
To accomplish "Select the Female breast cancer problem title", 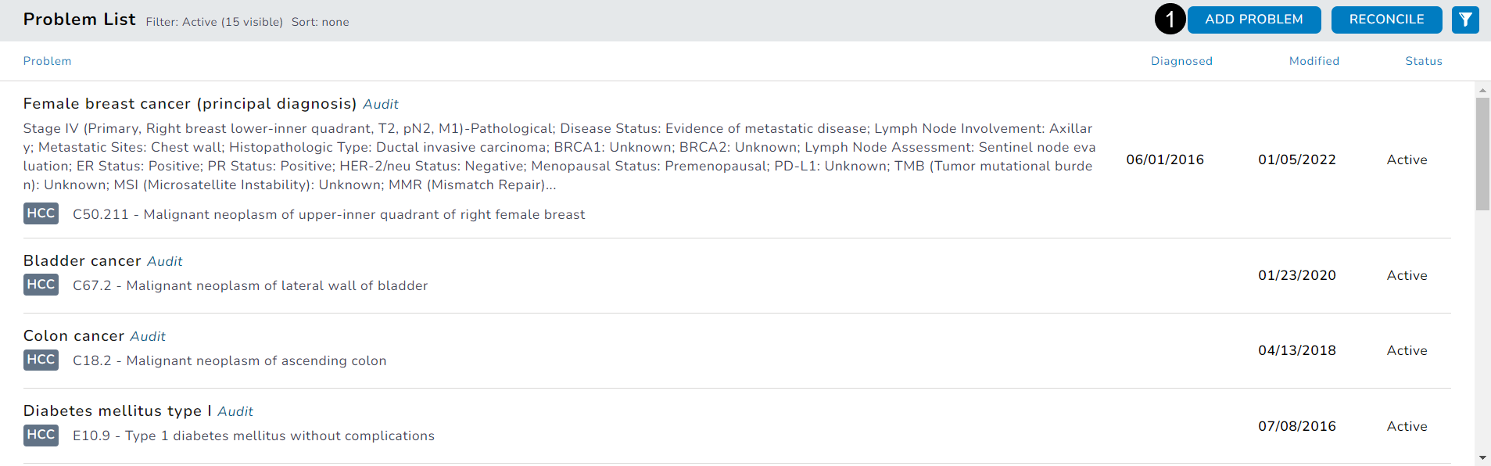I will 189,104.
